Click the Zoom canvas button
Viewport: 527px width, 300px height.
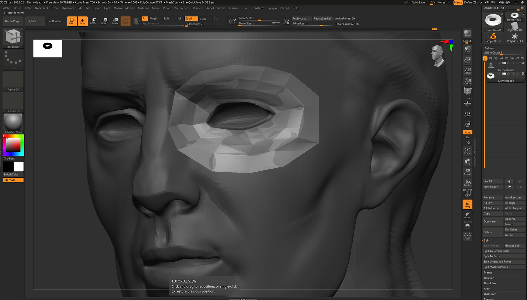coord(467,60)
